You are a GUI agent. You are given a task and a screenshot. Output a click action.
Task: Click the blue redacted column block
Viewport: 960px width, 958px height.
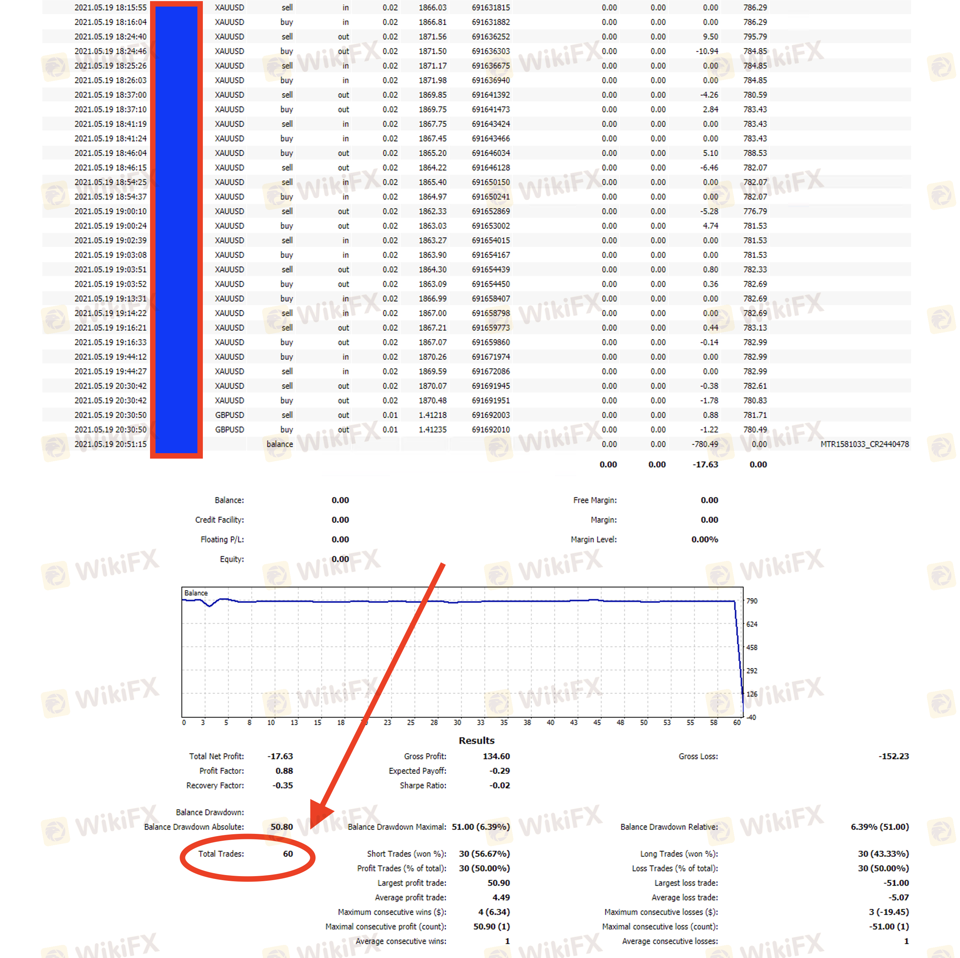(x=176, y=229)
